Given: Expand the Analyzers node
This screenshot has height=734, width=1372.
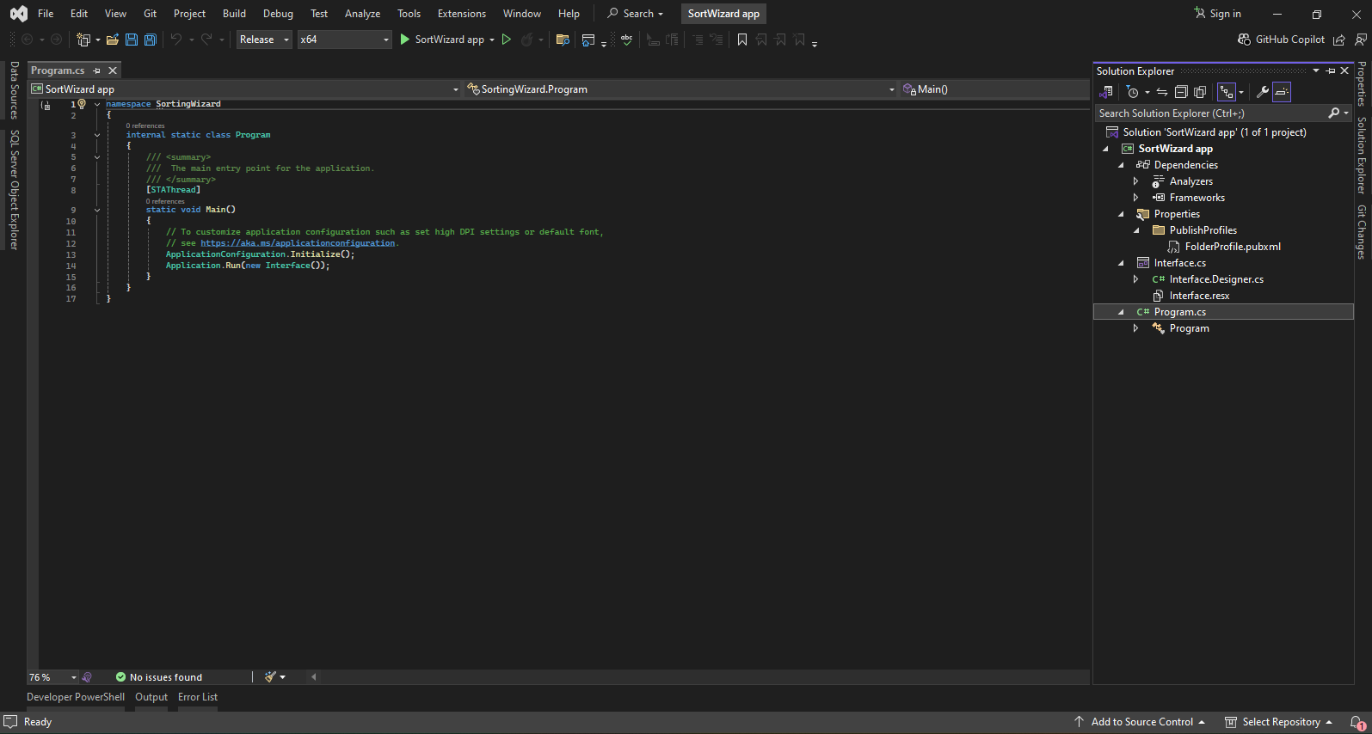Looking at the screenshot, I should coord(1136,181).
